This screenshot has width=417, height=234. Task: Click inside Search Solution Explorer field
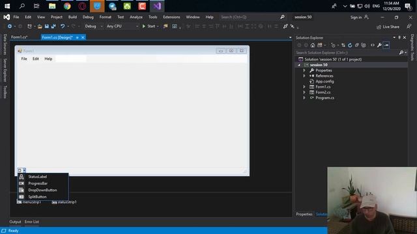(347, 53)
